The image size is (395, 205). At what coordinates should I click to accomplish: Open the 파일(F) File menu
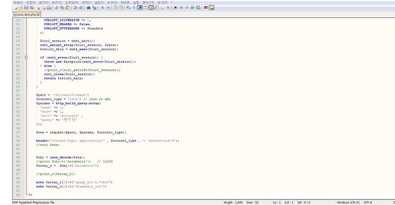pos(18,2)
